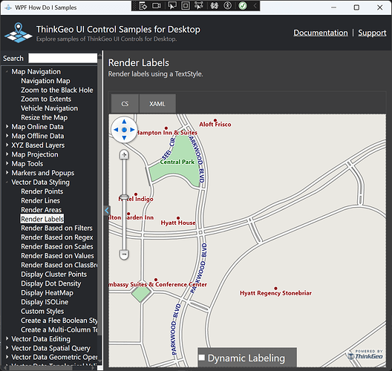This screenshot has width=392, height=371.
Task: Open the Documentation link
Action: coord(321,33)
